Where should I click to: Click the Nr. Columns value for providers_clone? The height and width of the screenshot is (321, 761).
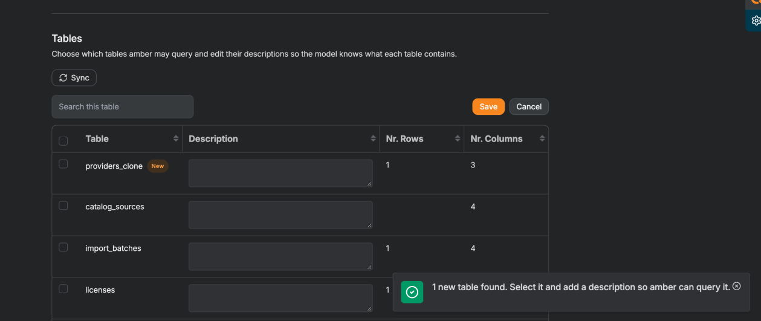(x=473, y=165)
